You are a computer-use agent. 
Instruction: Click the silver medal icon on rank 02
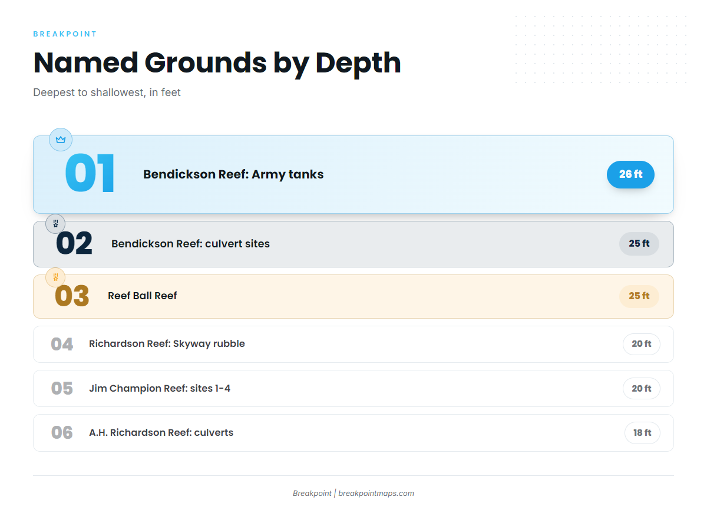point(55,224)
